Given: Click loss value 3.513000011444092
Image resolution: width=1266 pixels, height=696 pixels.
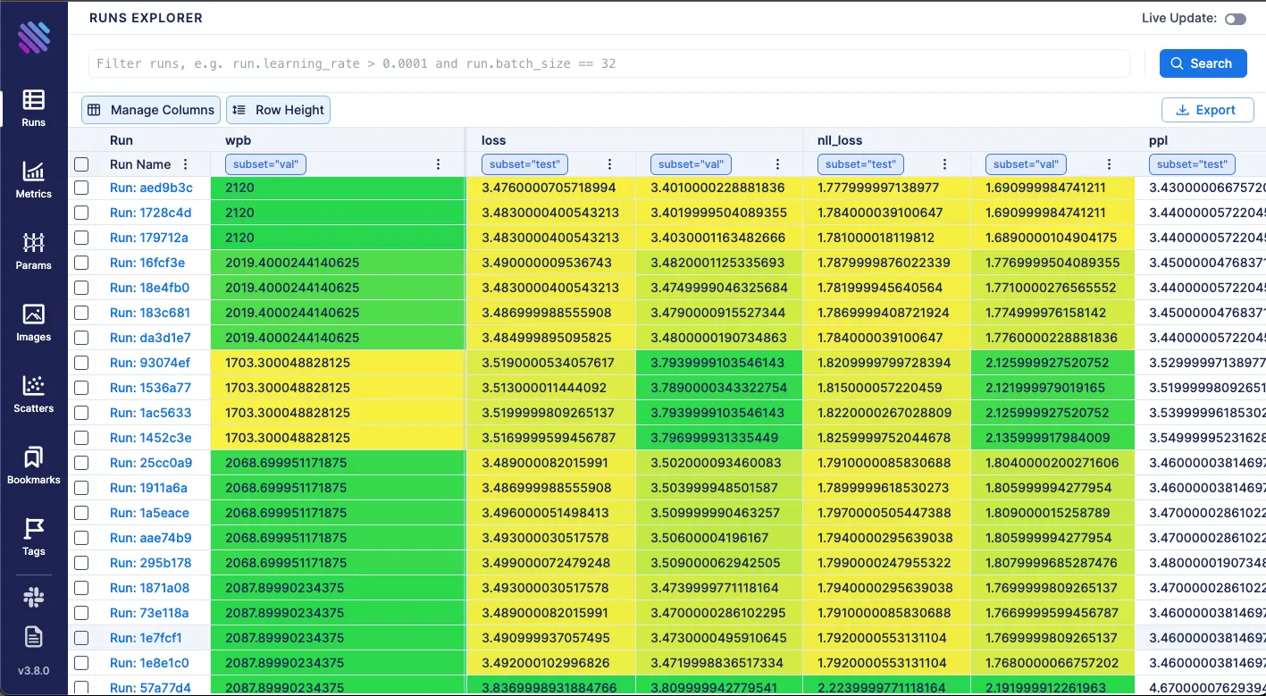Looking at the screenshot, I should coord(545,388).
